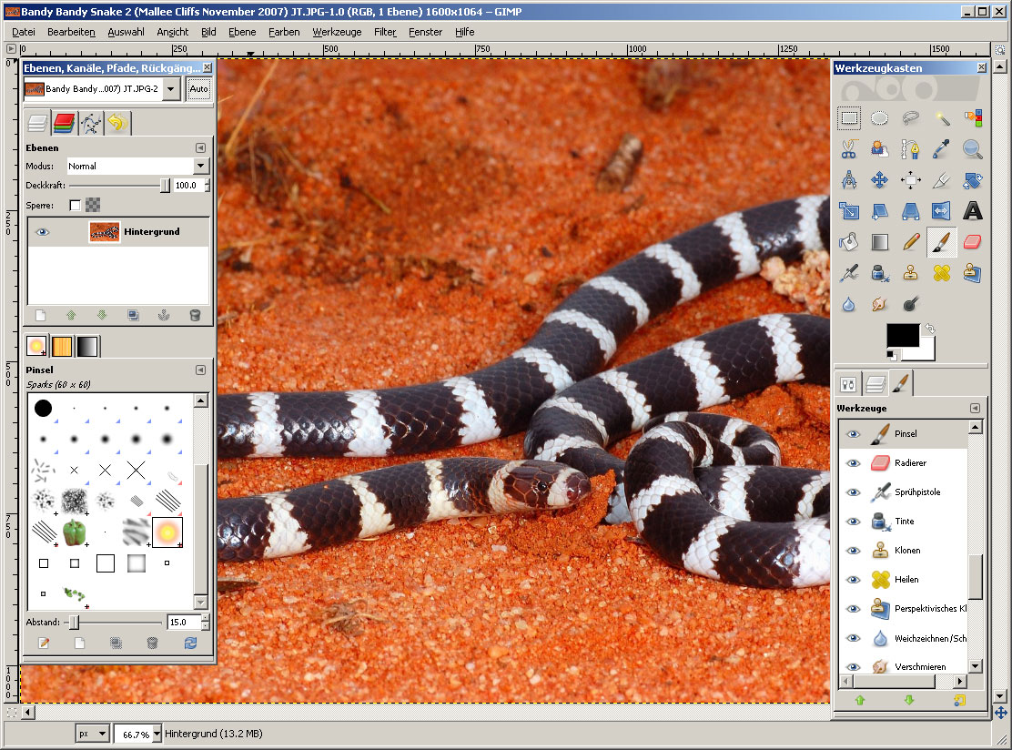Viewport: 1012px width, 750px height.
Task: Select the Fuzzy Select magic wand tool
Action: click(942, 118)
